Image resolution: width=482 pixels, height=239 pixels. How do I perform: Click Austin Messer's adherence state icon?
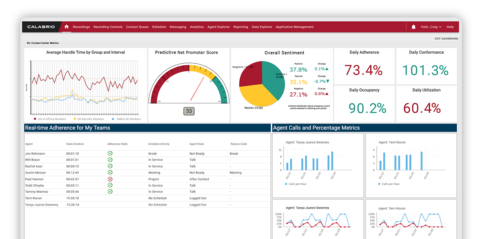coord(110,173)
